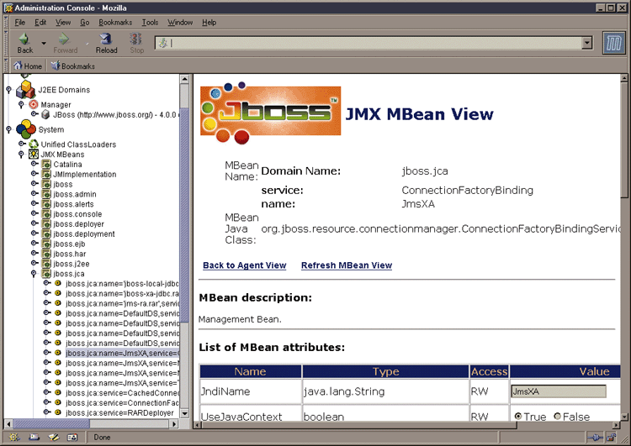Click the tree panel horizontal scrollbar thumb
Viewport: 631px width, 446px height.
pyautogui.click(x=51, y=423)
